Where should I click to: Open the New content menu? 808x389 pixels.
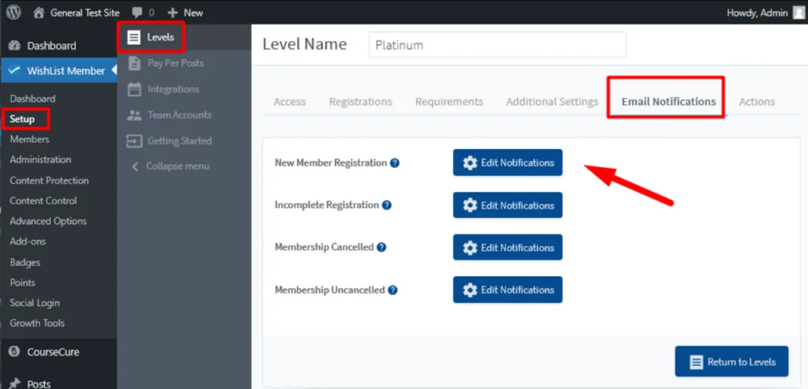[x=185, y=13]
